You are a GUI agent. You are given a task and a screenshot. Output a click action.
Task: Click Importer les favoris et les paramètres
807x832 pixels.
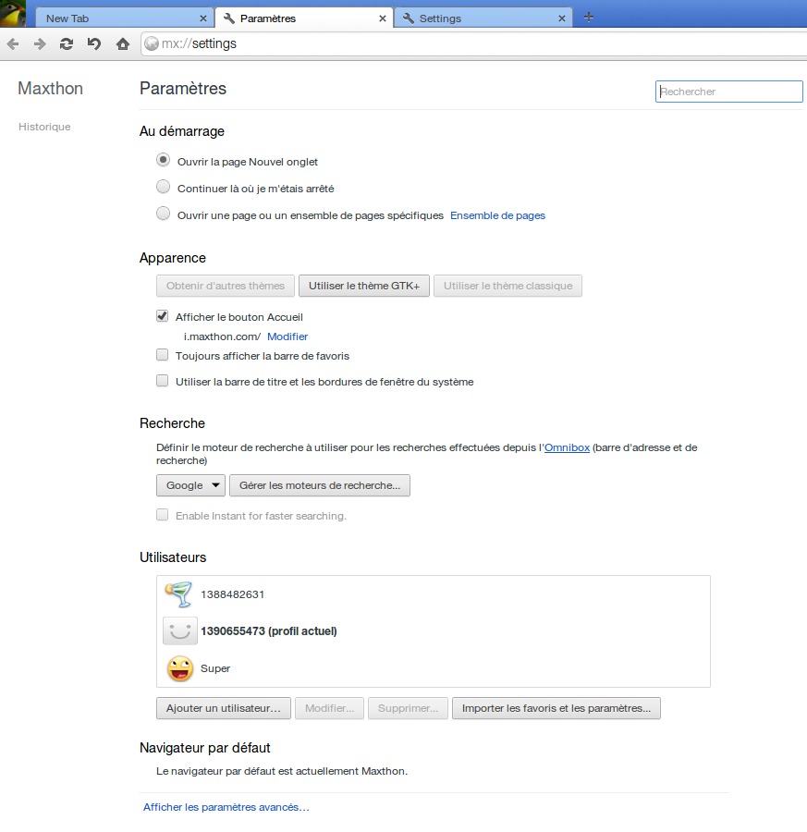(x=556, y=708)
